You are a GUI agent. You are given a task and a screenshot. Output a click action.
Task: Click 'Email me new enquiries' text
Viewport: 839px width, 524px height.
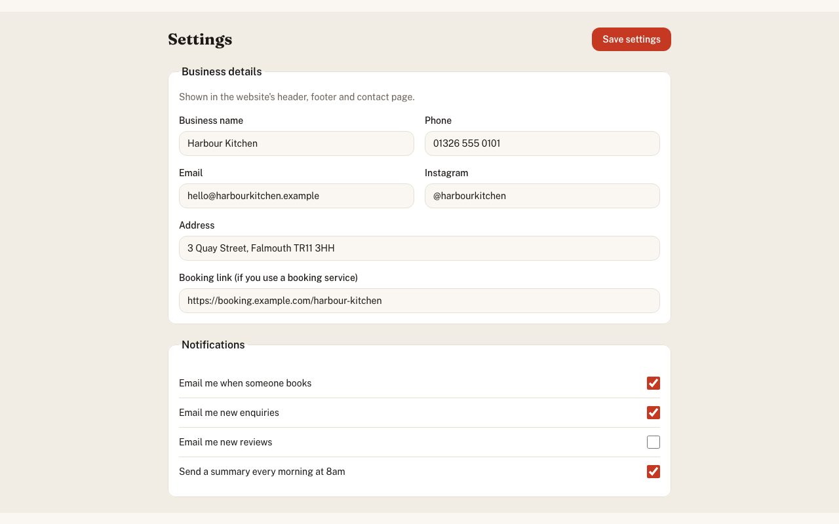pos(229,413)
